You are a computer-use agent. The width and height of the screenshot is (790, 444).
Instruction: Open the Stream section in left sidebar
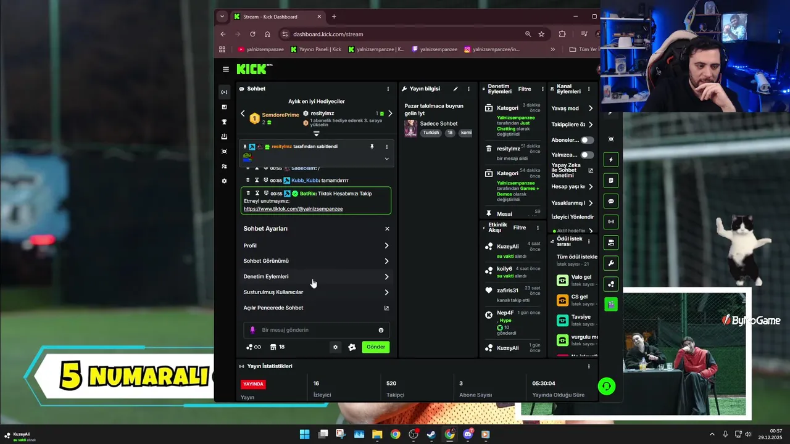(224, 92)
